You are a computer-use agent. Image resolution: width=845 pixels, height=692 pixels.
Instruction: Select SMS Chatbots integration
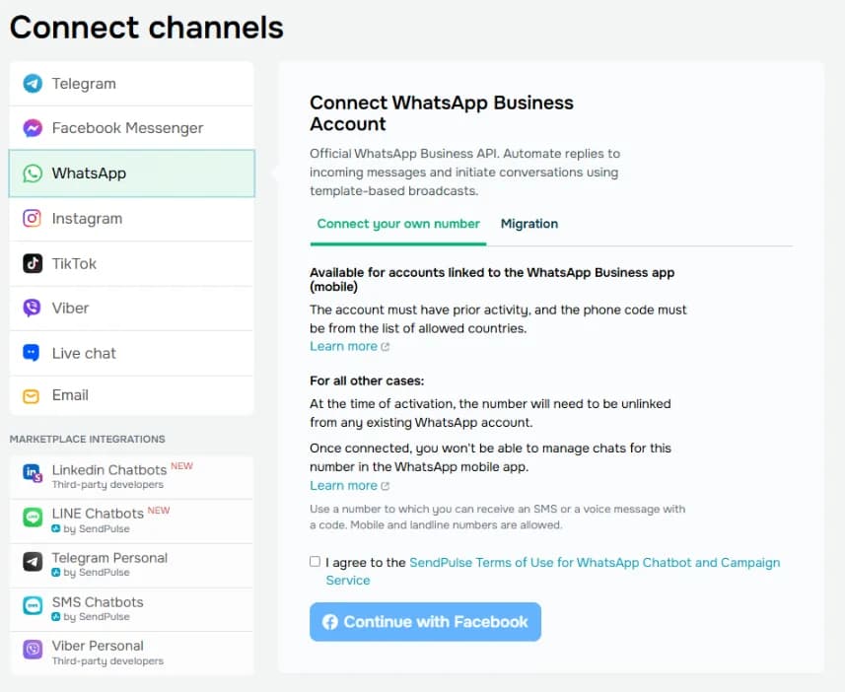(131, 609)
